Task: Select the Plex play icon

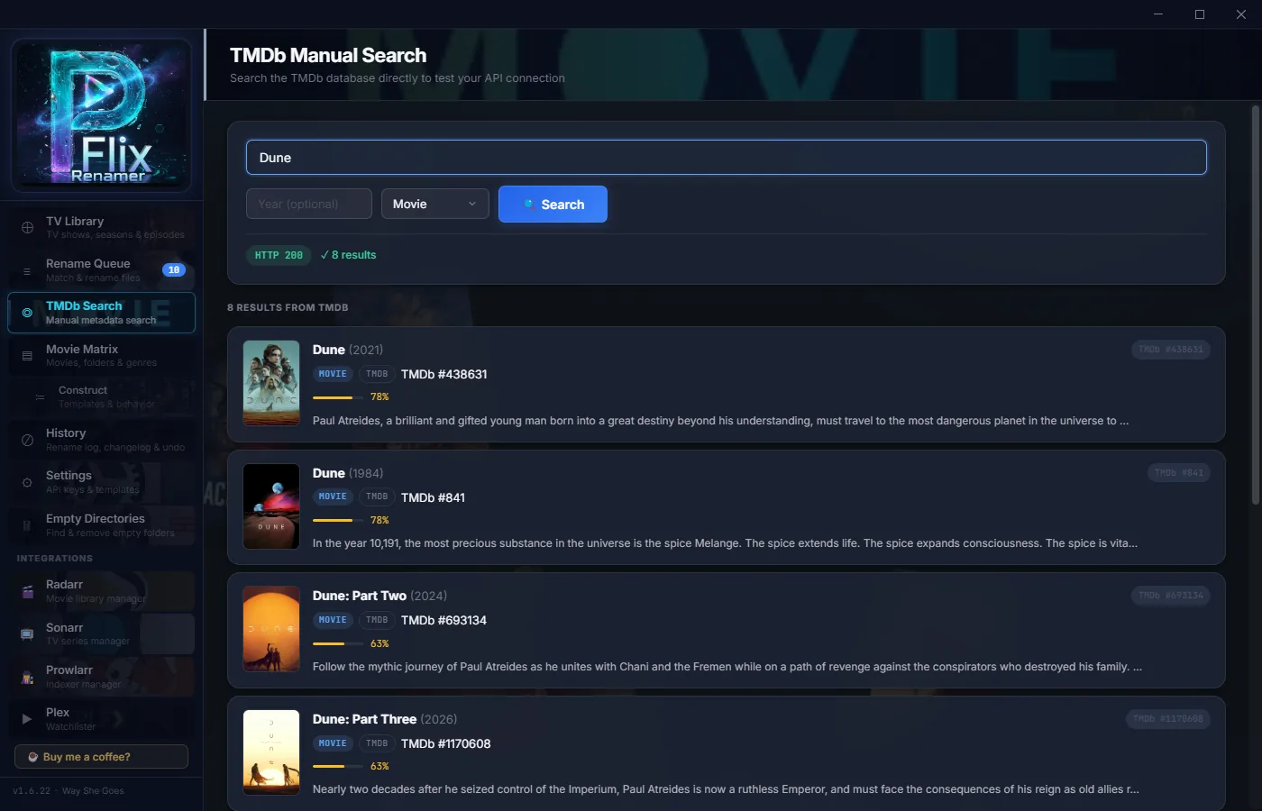Action: [x=27, y=719]
